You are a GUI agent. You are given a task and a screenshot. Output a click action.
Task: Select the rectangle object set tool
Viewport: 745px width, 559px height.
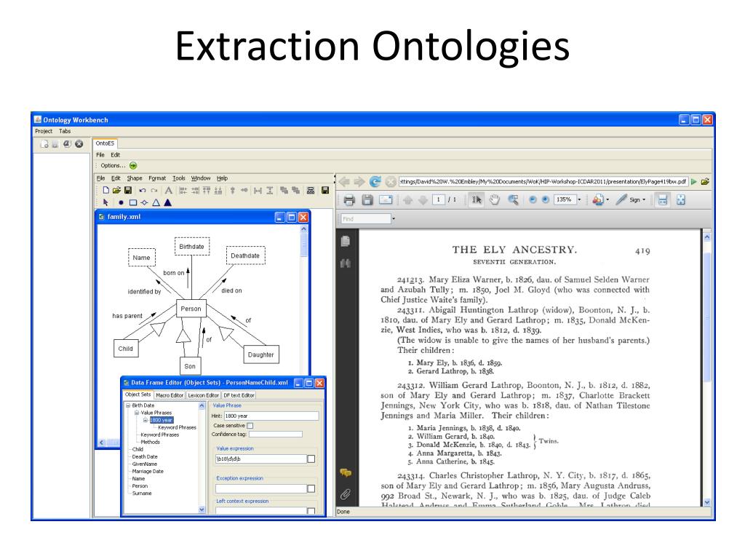(133, 202)
